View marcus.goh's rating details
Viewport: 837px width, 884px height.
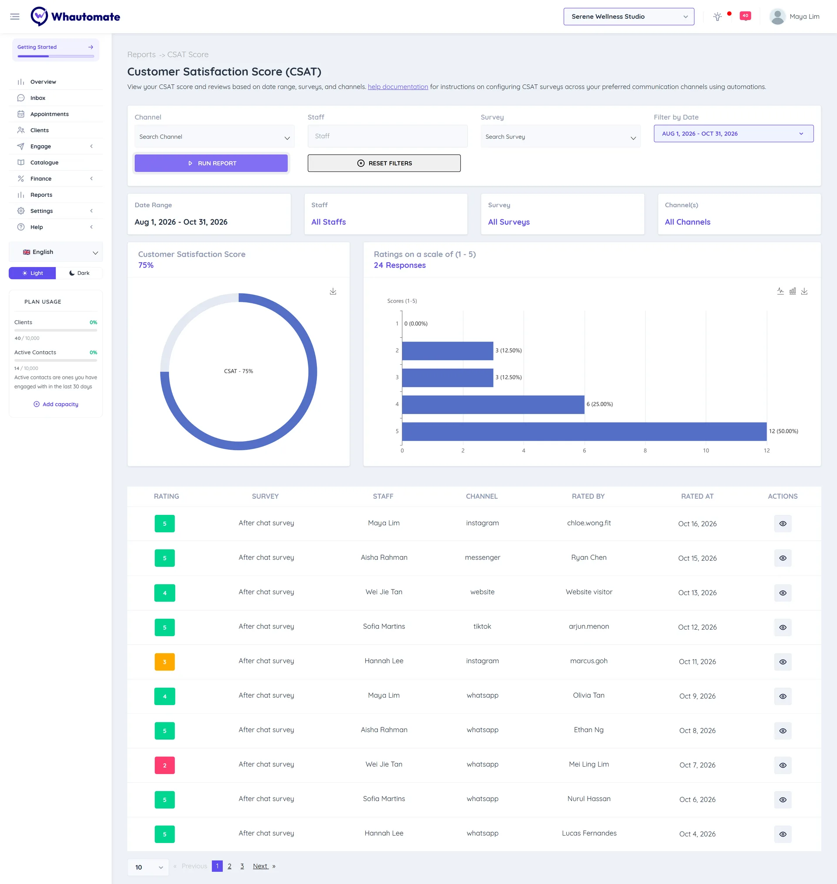(783, 661)
